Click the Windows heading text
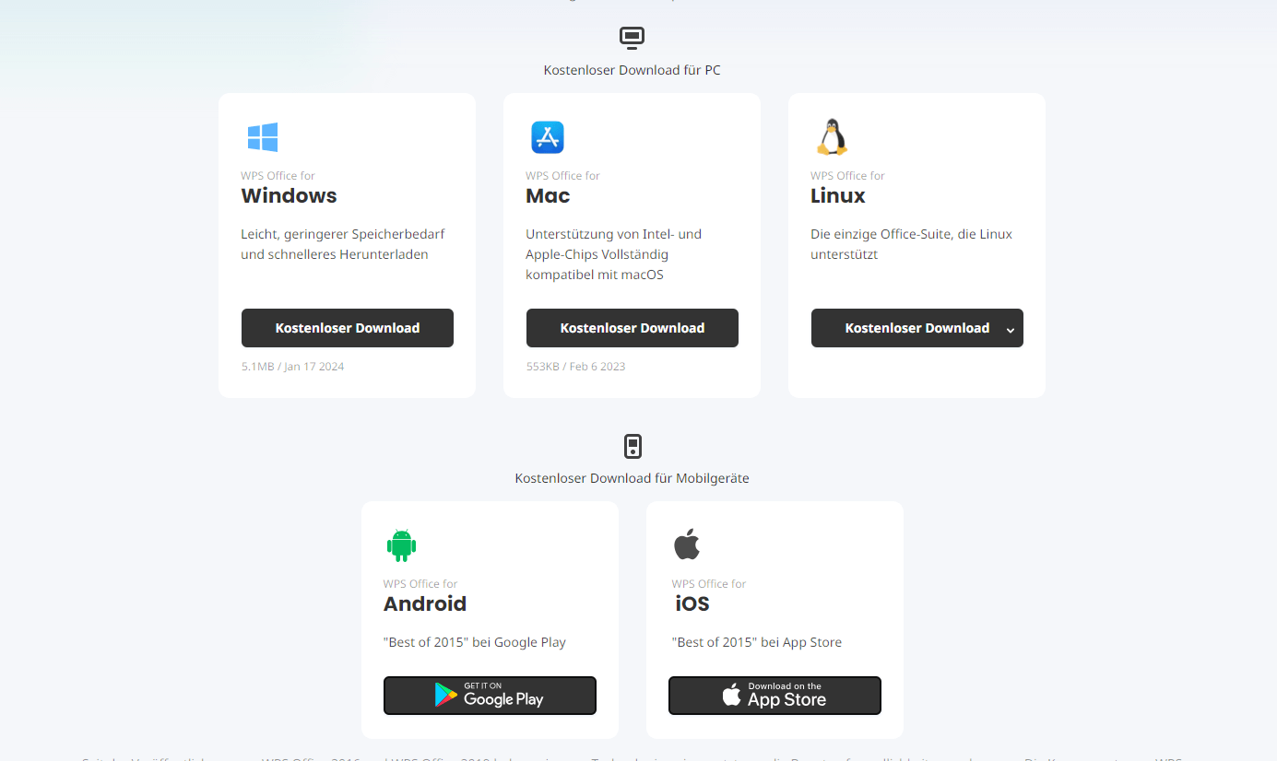Viewport: 1277px width, 761px height. click(290, 195)
